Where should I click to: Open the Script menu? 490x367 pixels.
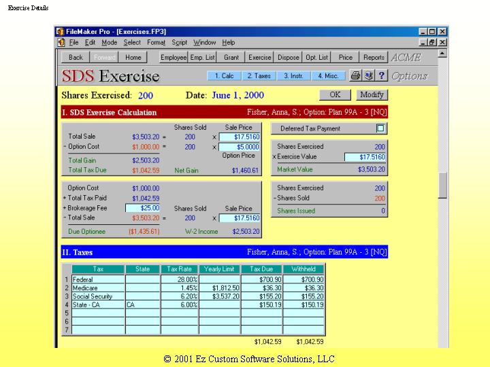click(x=180, y=42)
